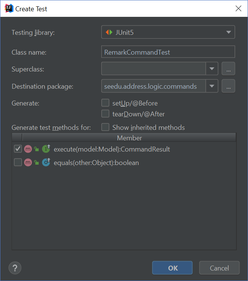This screenshot has width=248, height=281.
Task: Enable setUp/@Before generation checkbox
Action: pos(105,103)
